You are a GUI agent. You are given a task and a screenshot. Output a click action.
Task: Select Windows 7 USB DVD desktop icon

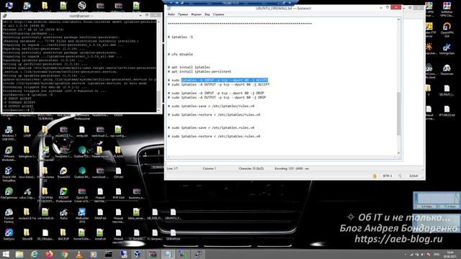9,133
